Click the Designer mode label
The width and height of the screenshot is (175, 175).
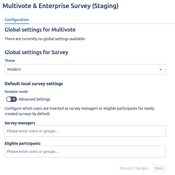click(16, 92)
